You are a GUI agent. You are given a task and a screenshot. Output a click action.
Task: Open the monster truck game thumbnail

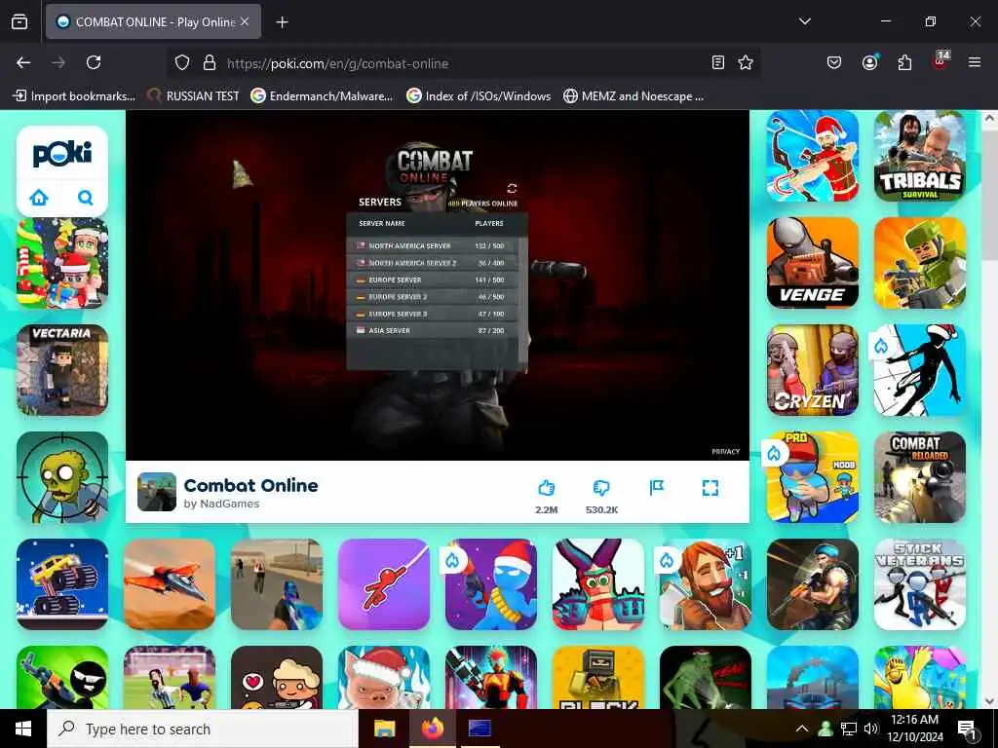point(62,584)
